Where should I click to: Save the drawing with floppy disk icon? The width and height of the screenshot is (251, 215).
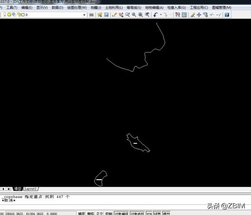tap(106, 15)
